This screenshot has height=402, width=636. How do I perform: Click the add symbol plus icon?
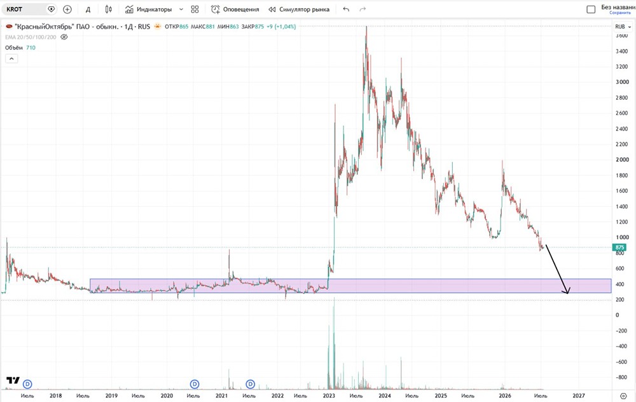coord(67,9)
